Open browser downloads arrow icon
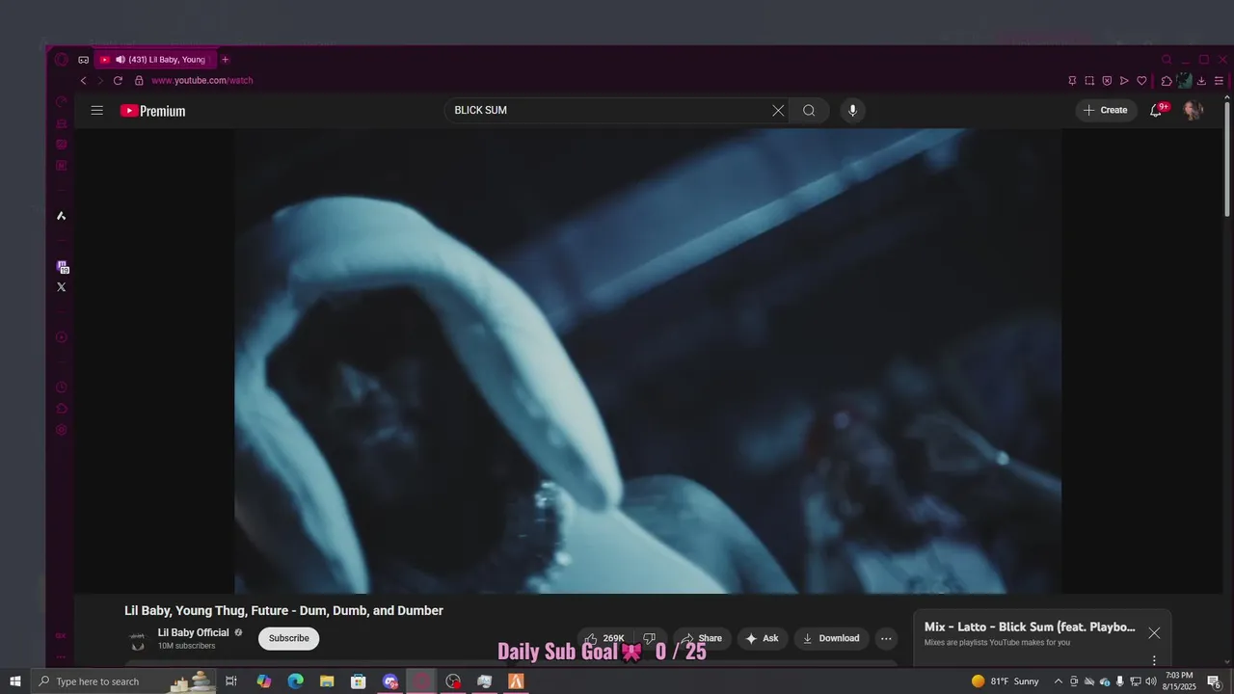The image size is (1234, 694). click(1201, 81)
